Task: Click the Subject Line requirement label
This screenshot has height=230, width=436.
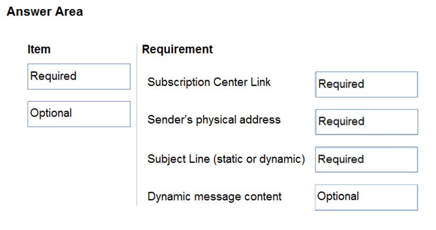Action: click(226, 159)
